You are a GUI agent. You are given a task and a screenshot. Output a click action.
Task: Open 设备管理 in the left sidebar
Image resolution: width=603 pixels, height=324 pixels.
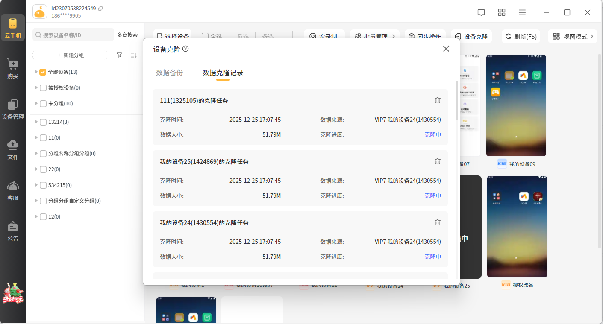coord(13,109)
